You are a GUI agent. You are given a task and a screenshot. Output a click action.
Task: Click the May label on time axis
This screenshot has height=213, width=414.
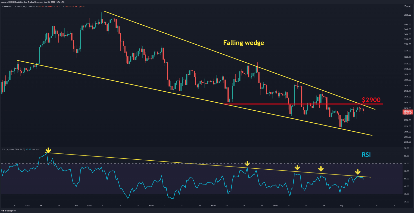point(341,206)
